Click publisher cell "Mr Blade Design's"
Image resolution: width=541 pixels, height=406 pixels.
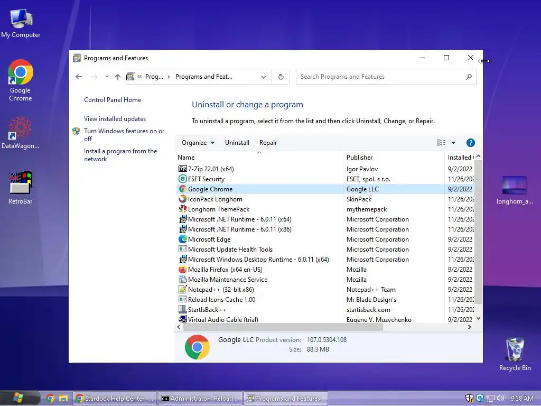[371, 299]
